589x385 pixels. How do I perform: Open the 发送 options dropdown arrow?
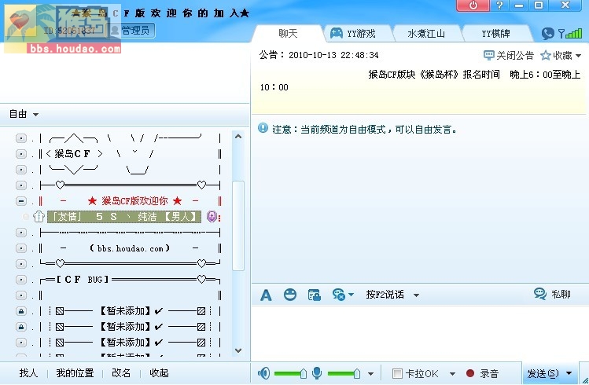(x=569, y=373)
